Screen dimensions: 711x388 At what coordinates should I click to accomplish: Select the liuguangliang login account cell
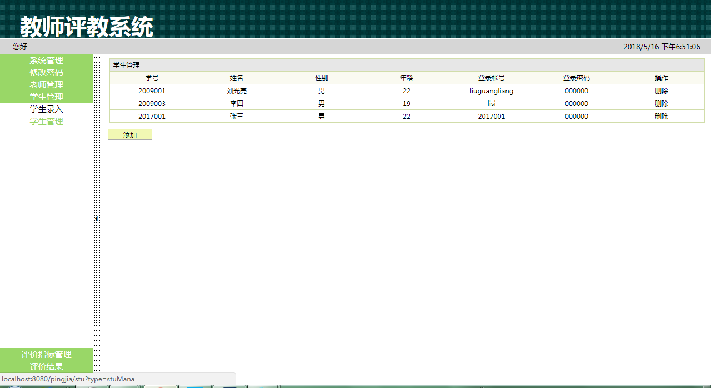(x=492, y=91)
